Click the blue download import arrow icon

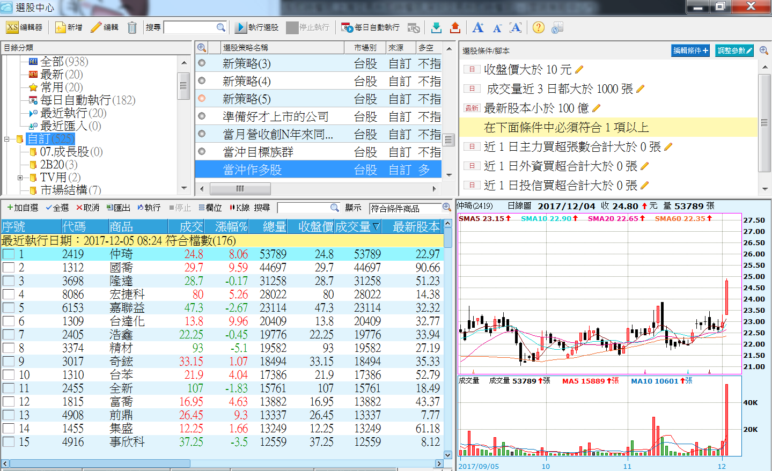click(436, 27)
